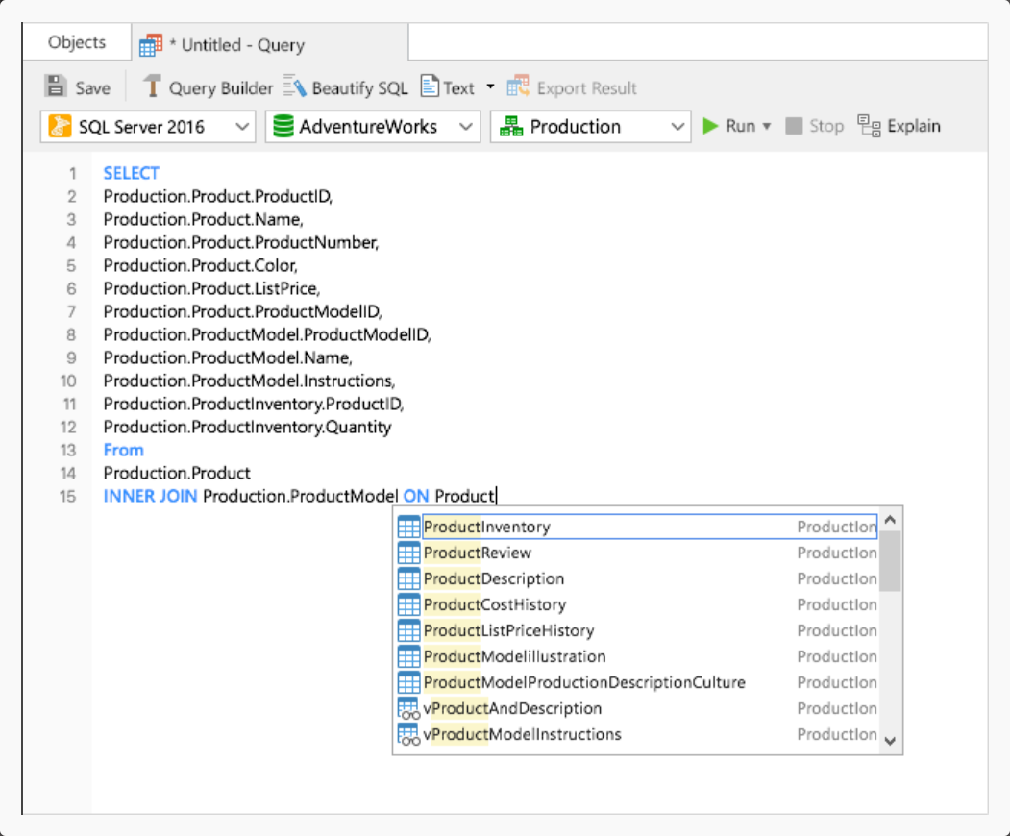Expand the Text options arrow
Viewport: 1010px width, 836px height.
click(x=490, y=87)
